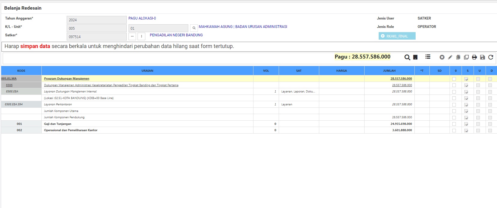Click the list view icon in toolbar
Image resolution: width=497 pixels, height=208 pixels.
(428, 57)
